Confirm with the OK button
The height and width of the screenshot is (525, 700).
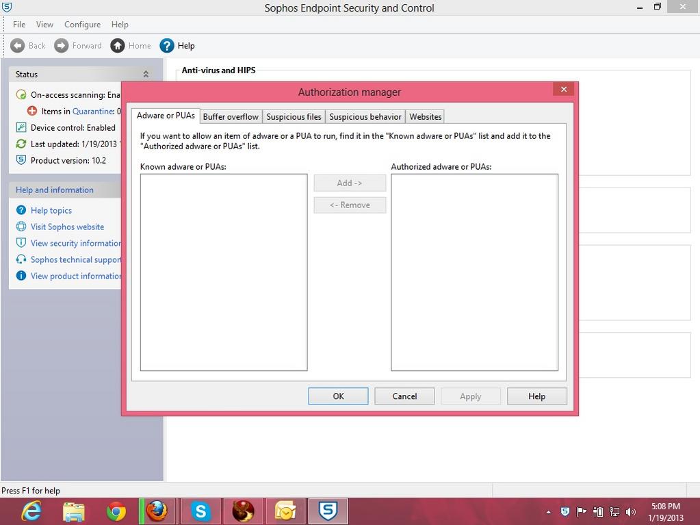(x=339, y=396)
